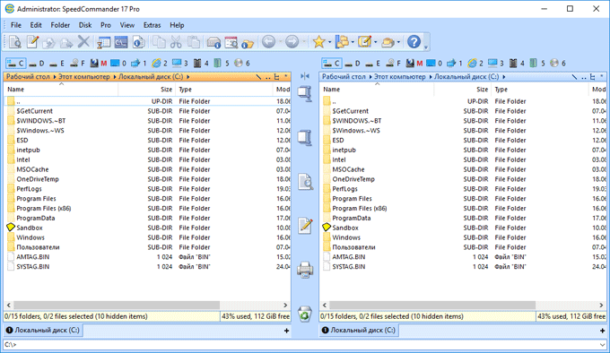Select drive D in left drive bar

point(37,63)
